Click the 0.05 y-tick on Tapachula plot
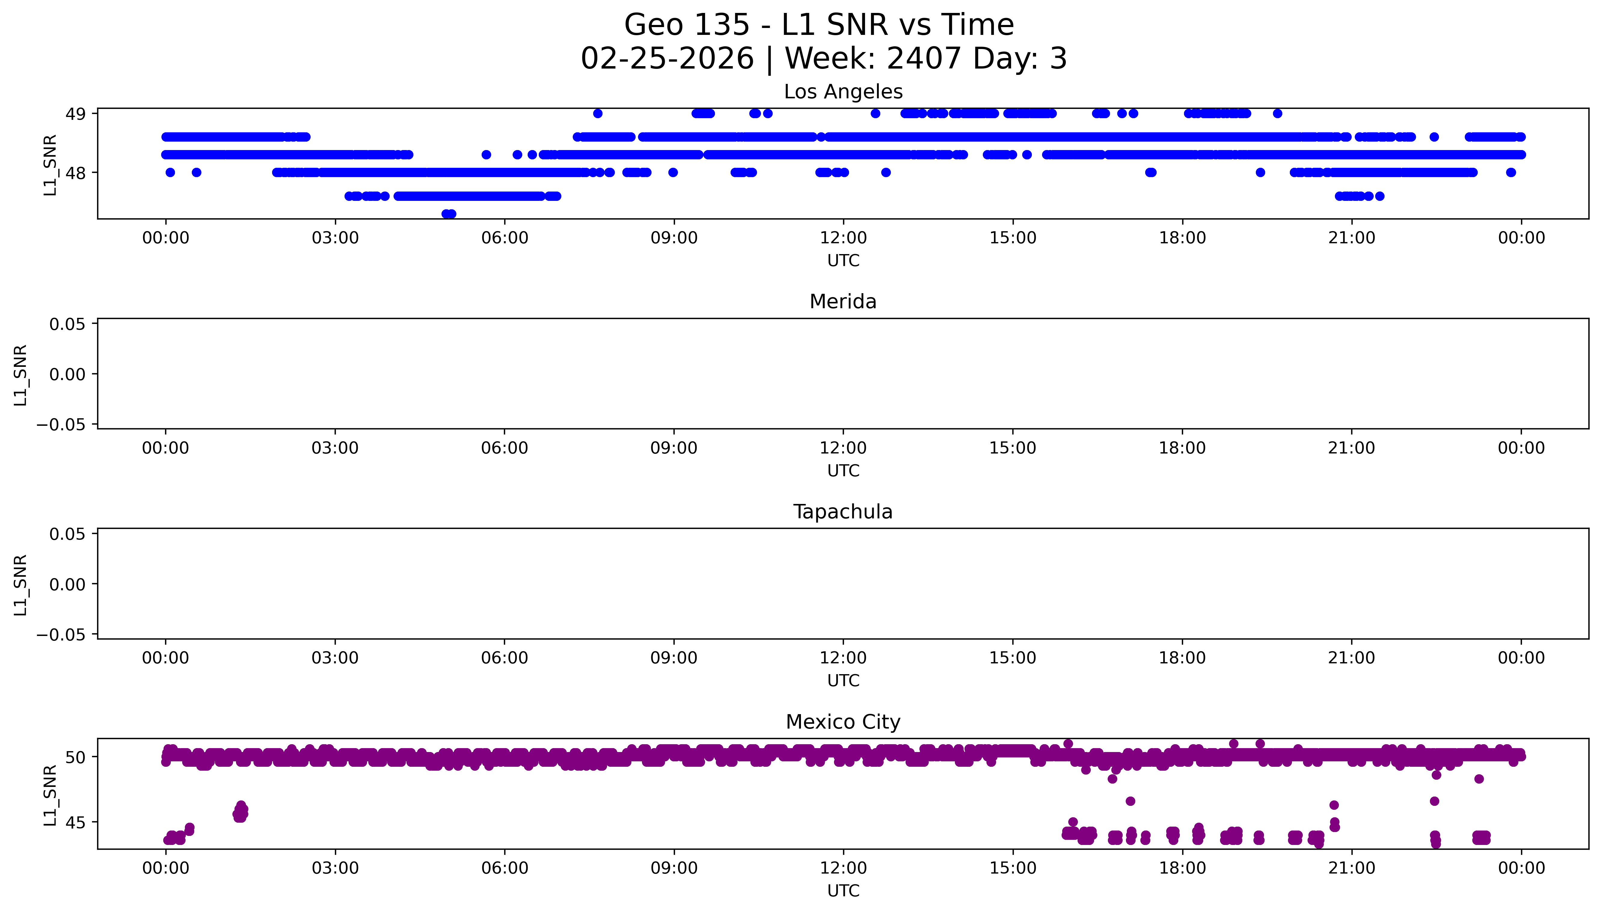Image resolution: width=1601 pixels, height=912 pixels. click(68, 534)
